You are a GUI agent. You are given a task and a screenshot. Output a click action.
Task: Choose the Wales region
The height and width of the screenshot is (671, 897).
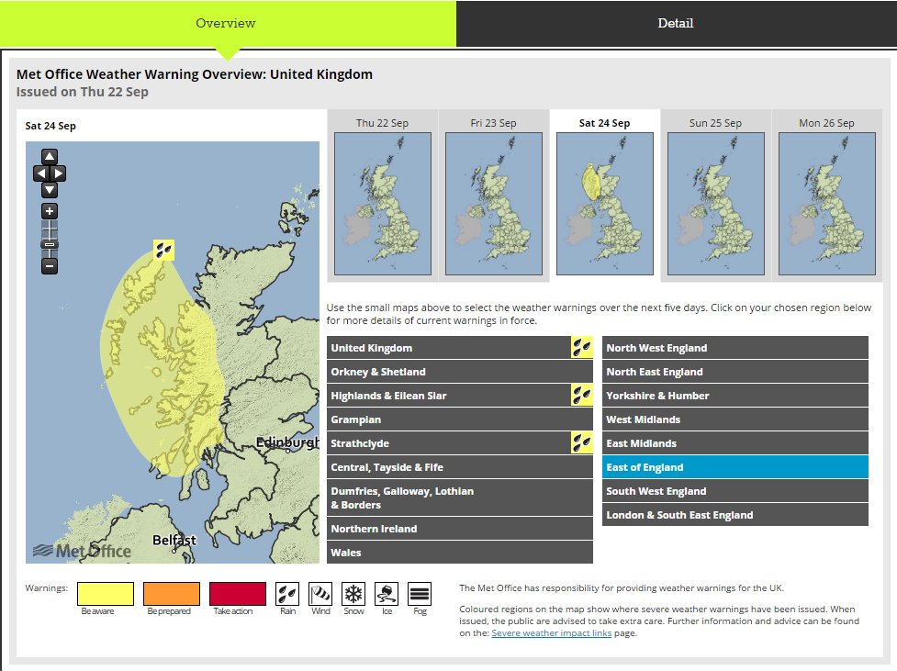coord(459,552)
